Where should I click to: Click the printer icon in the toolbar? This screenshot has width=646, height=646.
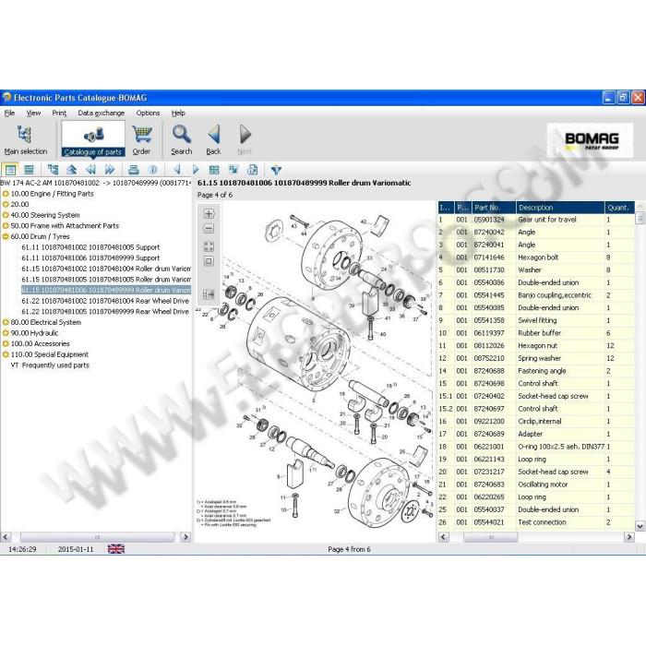[x=134, y=170]
